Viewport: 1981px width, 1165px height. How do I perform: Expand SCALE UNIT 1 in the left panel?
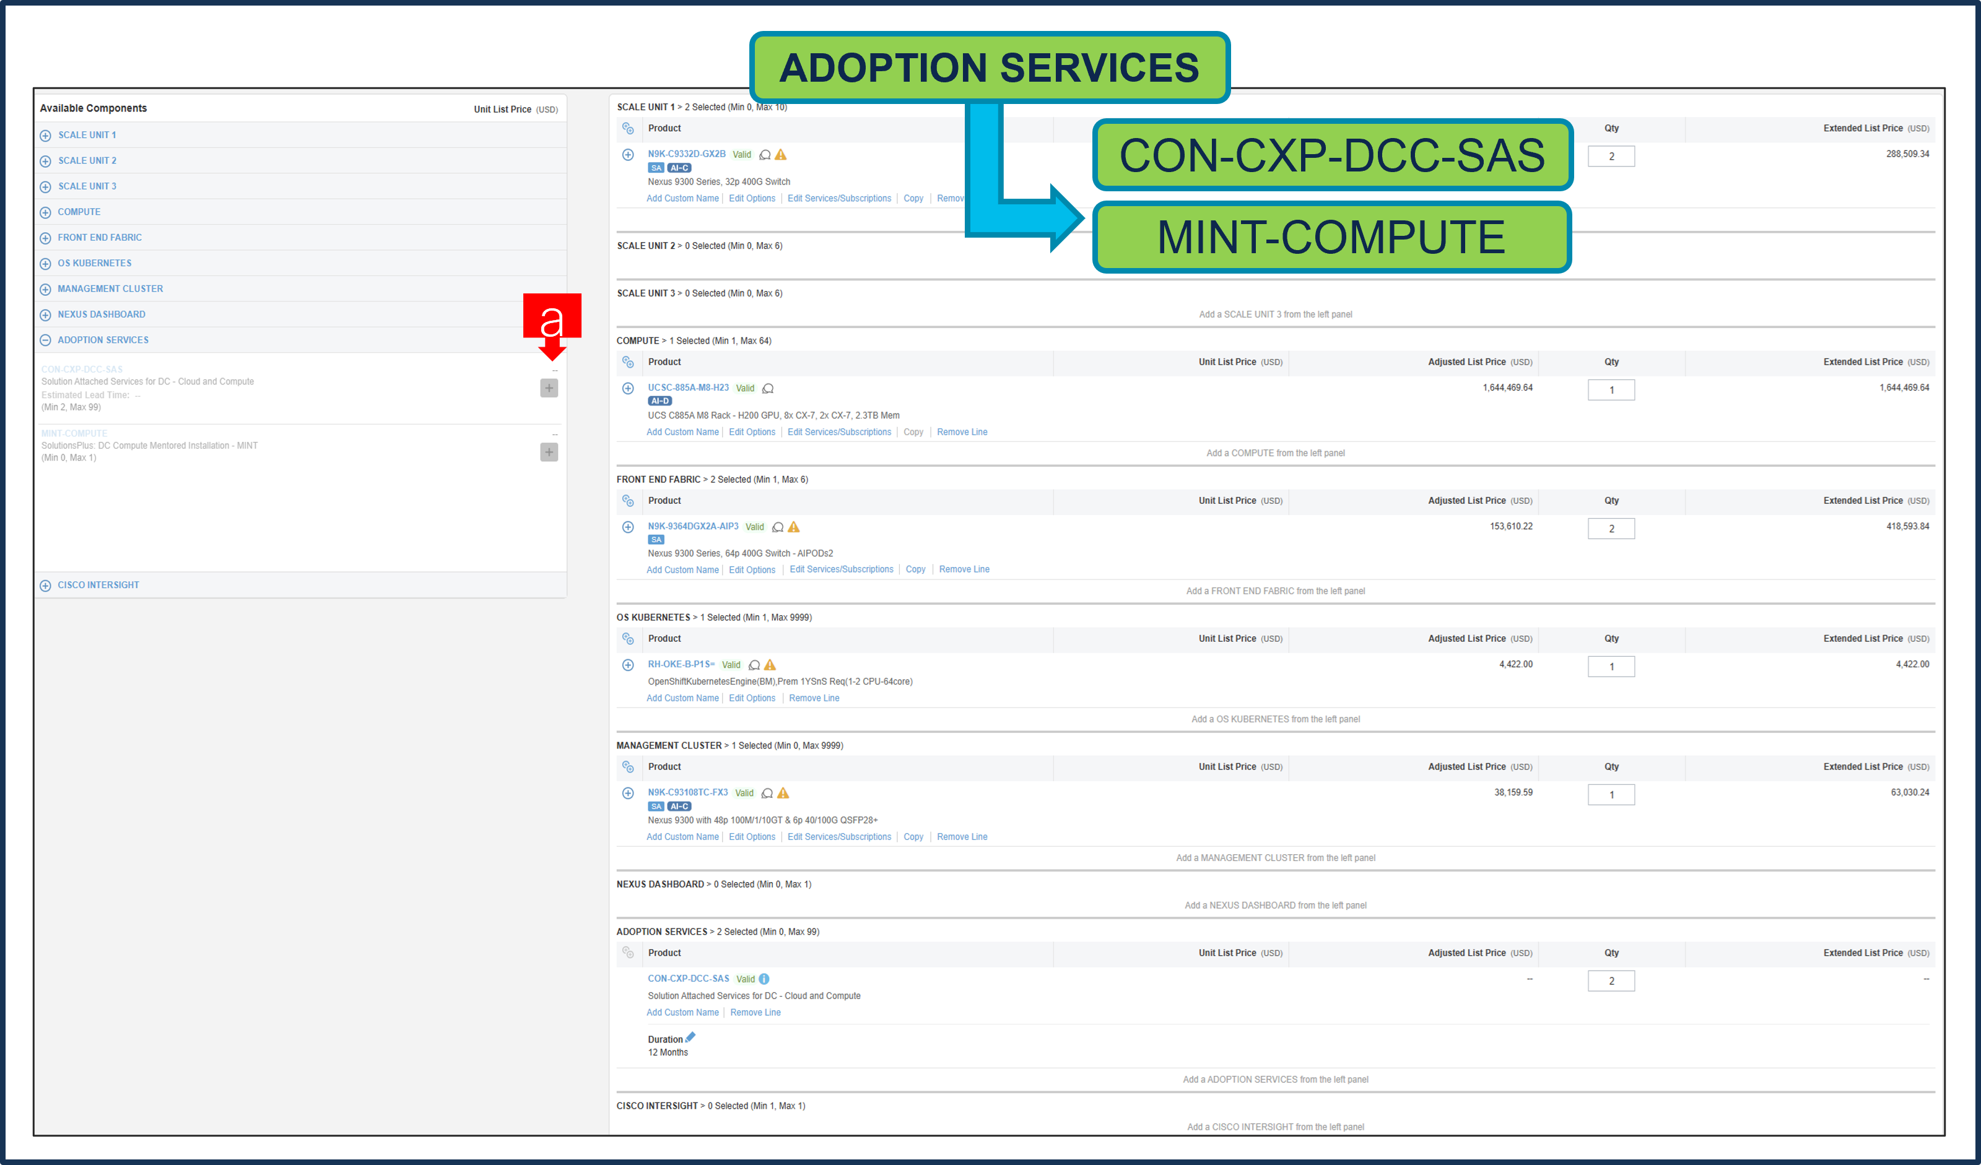pos(45,134)
